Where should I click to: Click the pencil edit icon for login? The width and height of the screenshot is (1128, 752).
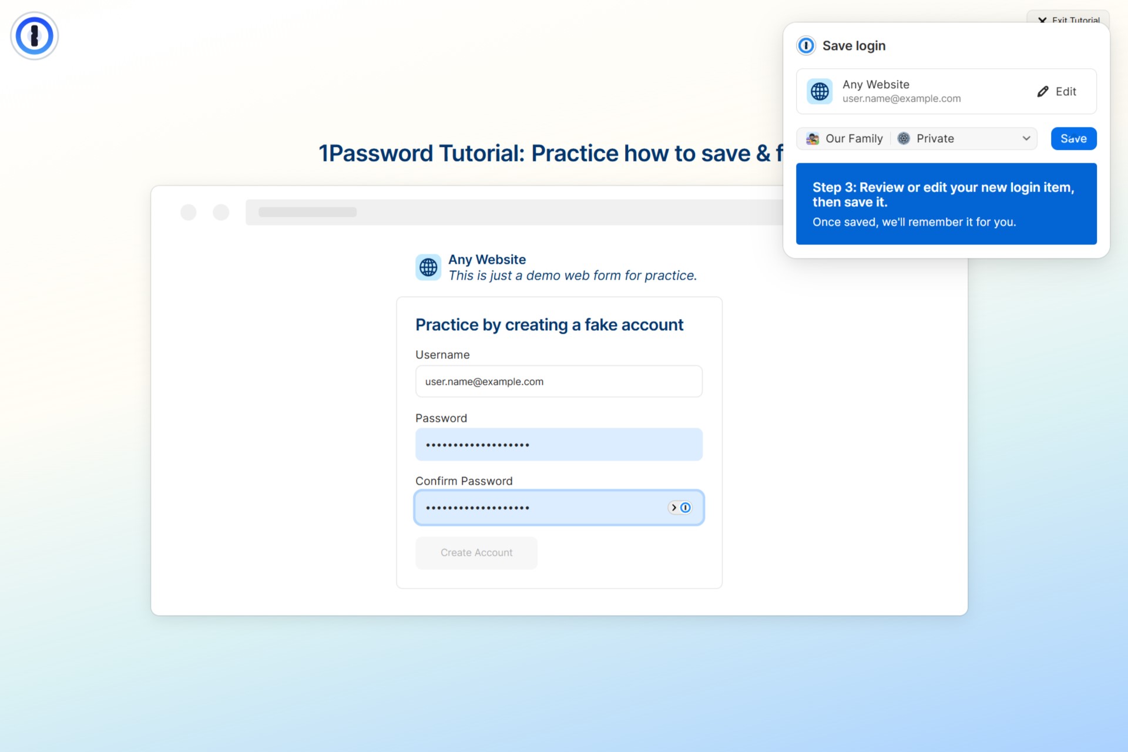[x=1043, y=90]
